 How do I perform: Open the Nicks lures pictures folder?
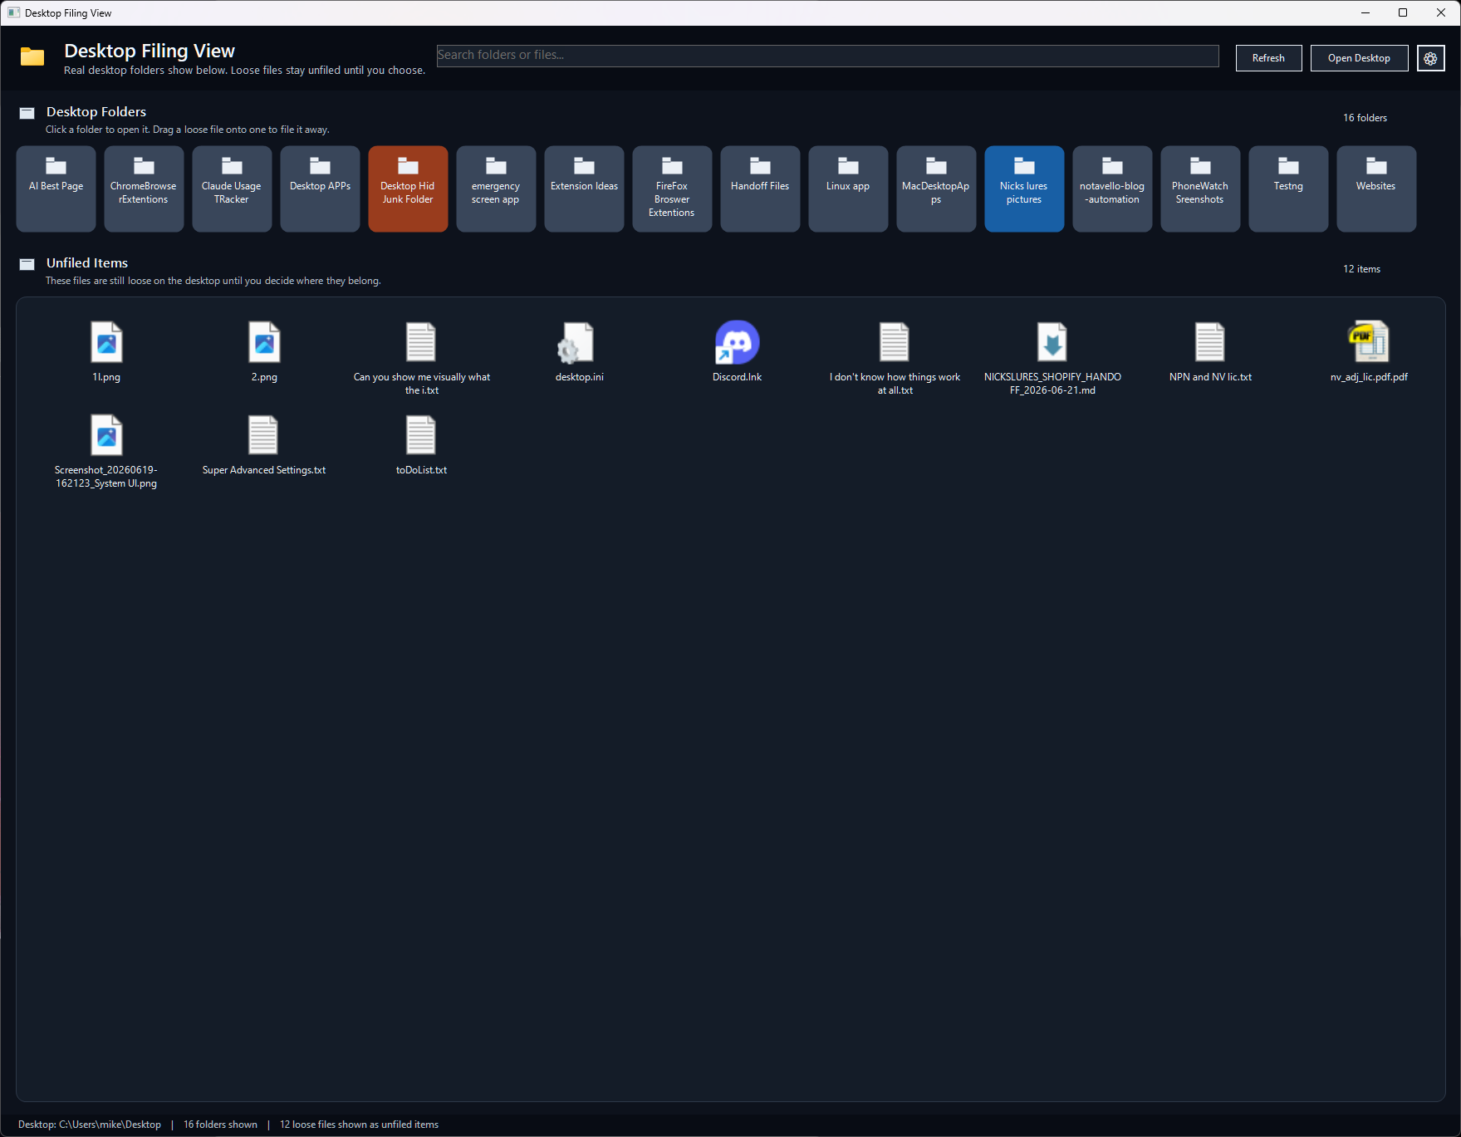tap(1024, 189)
